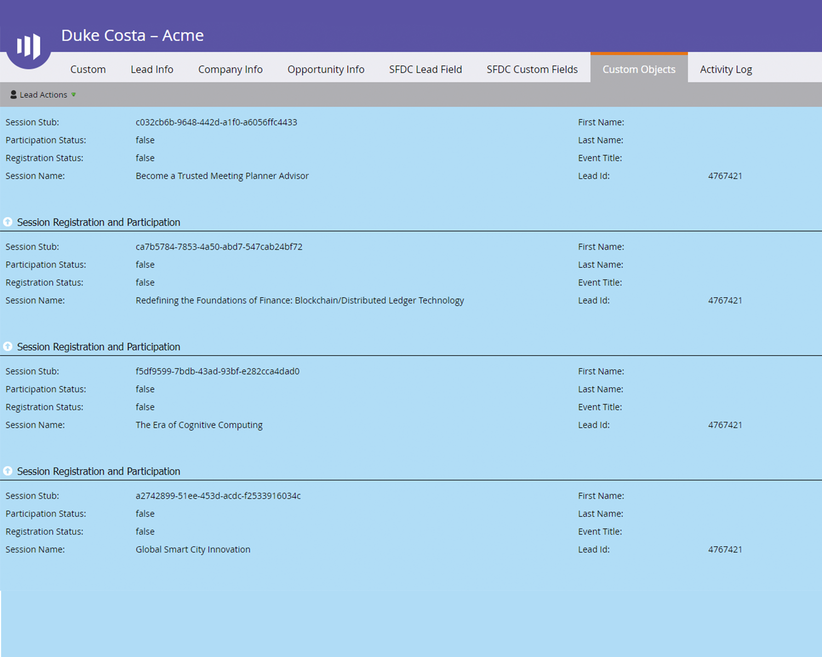
Task: Open the SFDC Lead Field tab
Action: 425,70
